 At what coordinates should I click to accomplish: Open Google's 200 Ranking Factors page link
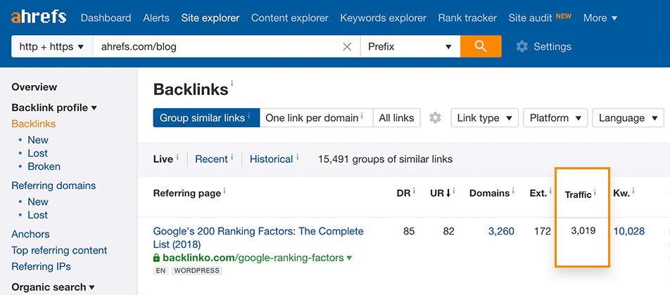coord(258,238)
